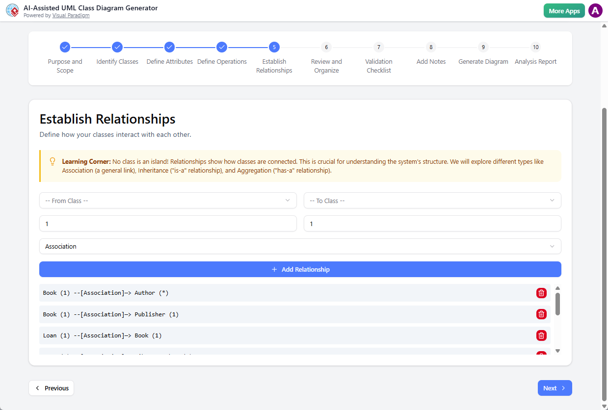Delete the Book to Author relationship
Image resolution: width=608 pixels, height=410 pixels.
point(541,293)
